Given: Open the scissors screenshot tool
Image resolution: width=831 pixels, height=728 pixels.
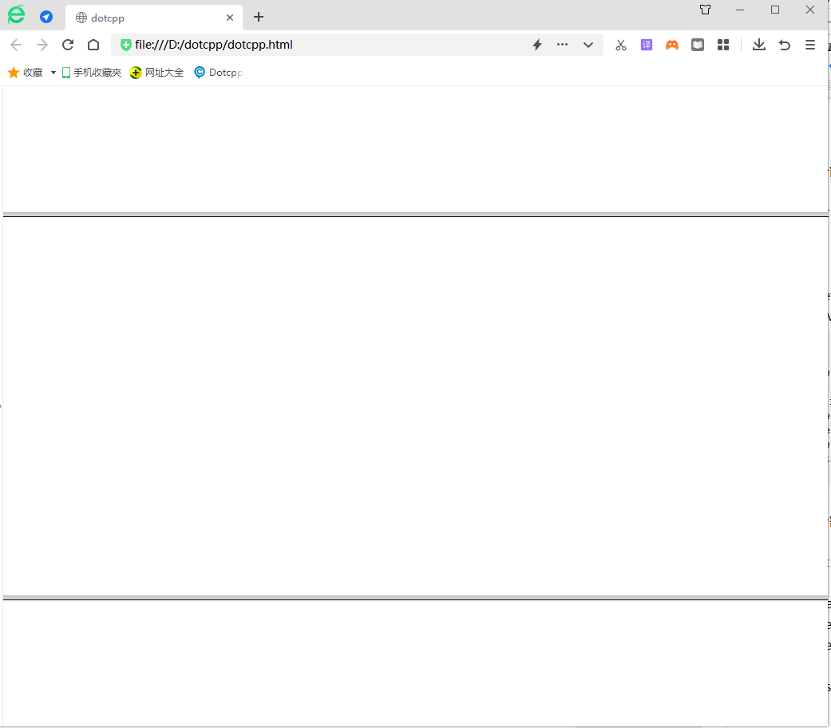Looking at the screenshot, I should coord(621,45).
